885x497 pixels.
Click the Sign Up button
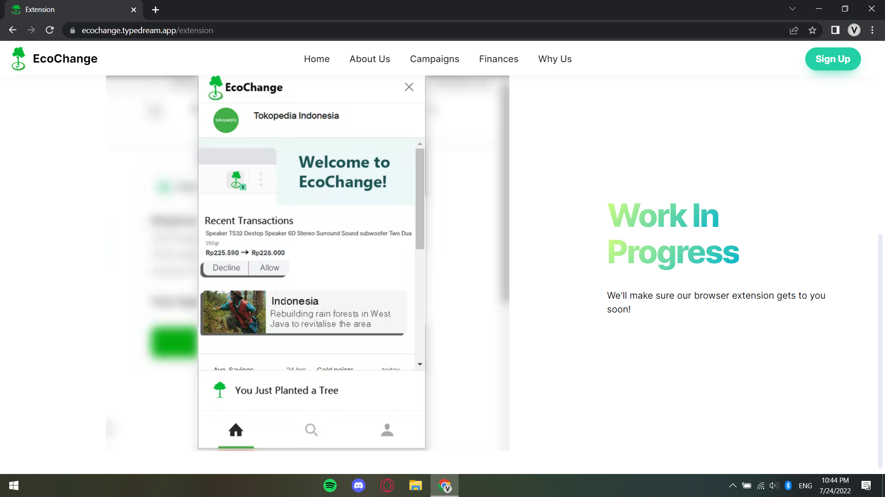(x=832, y=59)
